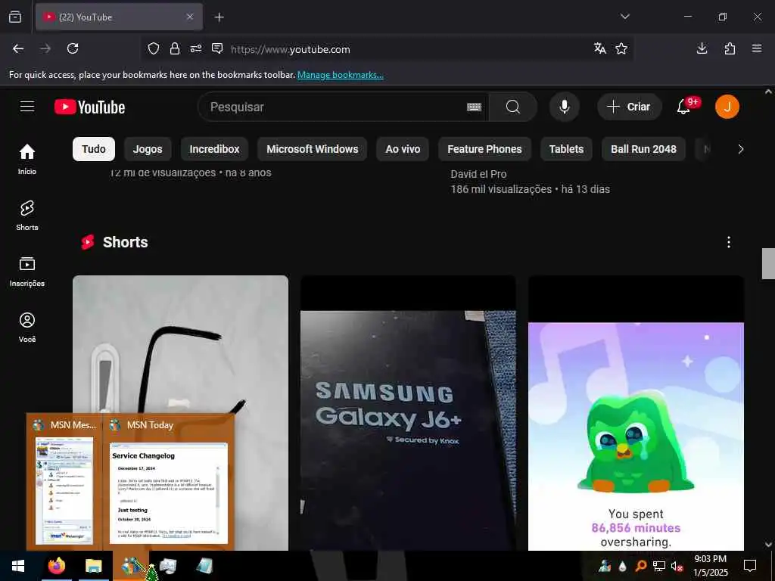Select the Feature Phones chip
The height and width of the screenshot is (581, 775).
[x=484, y=149]
